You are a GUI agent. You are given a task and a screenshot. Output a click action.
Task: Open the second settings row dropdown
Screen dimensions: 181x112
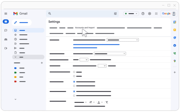coord(110,54)
